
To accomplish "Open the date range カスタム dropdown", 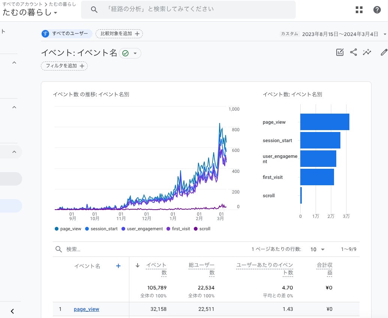I will pos(385,34).
